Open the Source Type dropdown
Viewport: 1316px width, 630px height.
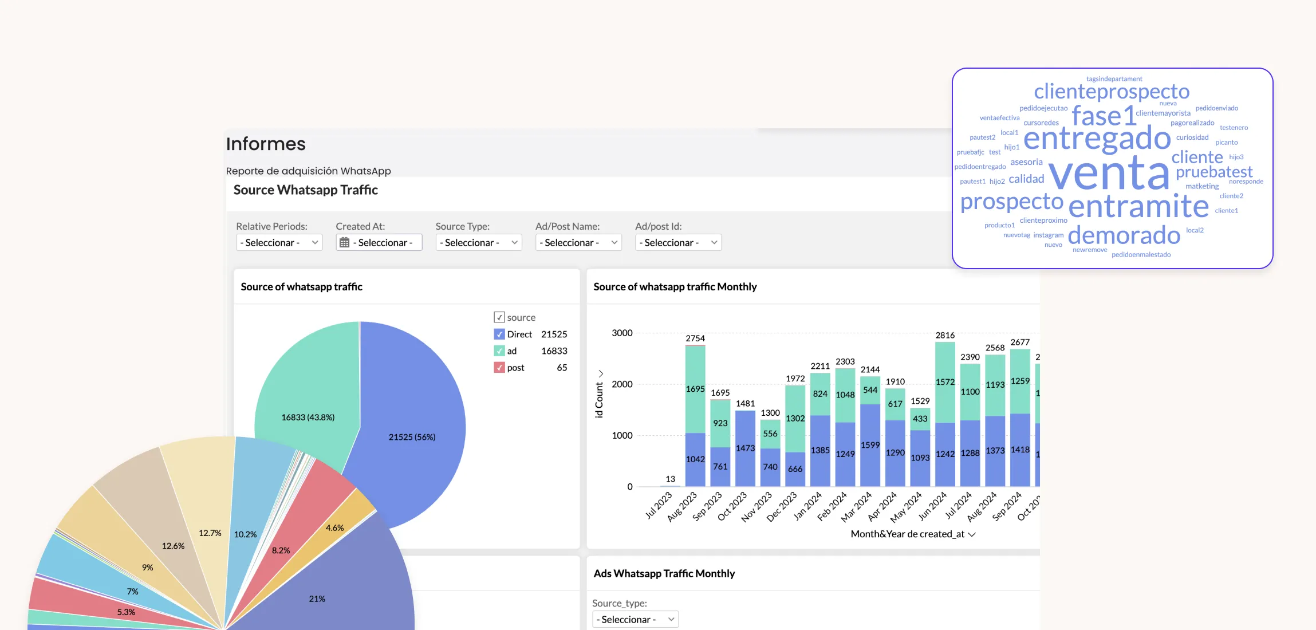(478, 243)
